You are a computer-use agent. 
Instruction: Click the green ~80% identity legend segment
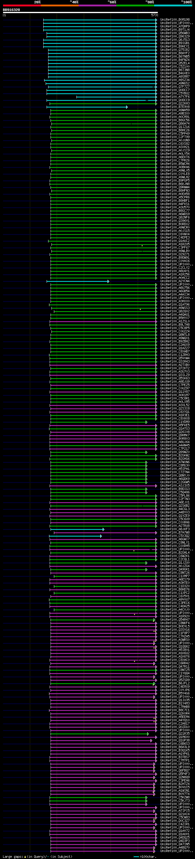135,5
